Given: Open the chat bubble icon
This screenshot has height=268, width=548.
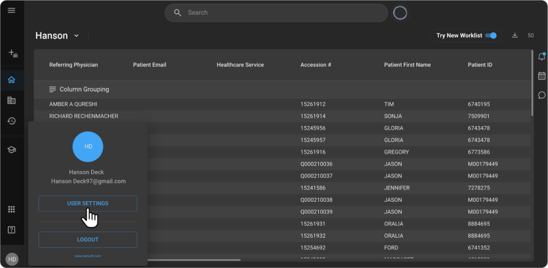Looking at the screenshot, I should click(x=542, y=95).
